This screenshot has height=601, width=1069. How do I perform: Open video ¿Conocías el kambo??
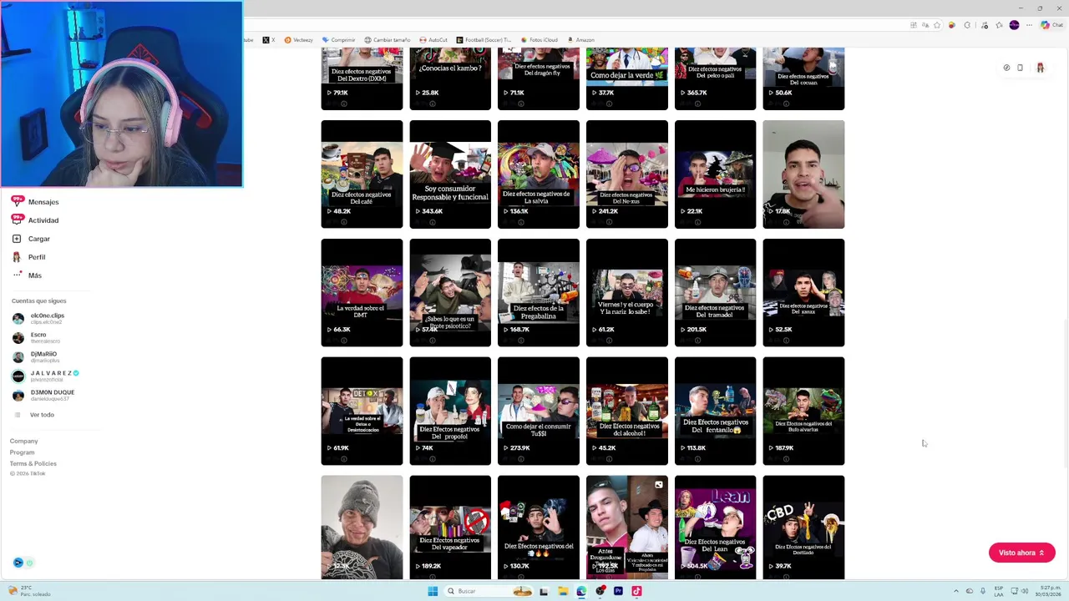coord(450,78)
